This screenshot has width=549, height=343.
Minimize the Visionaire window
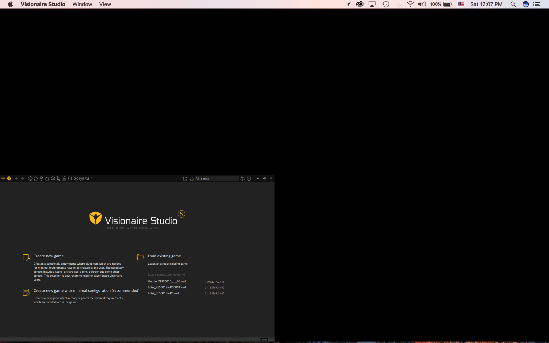tap(258, 178)
